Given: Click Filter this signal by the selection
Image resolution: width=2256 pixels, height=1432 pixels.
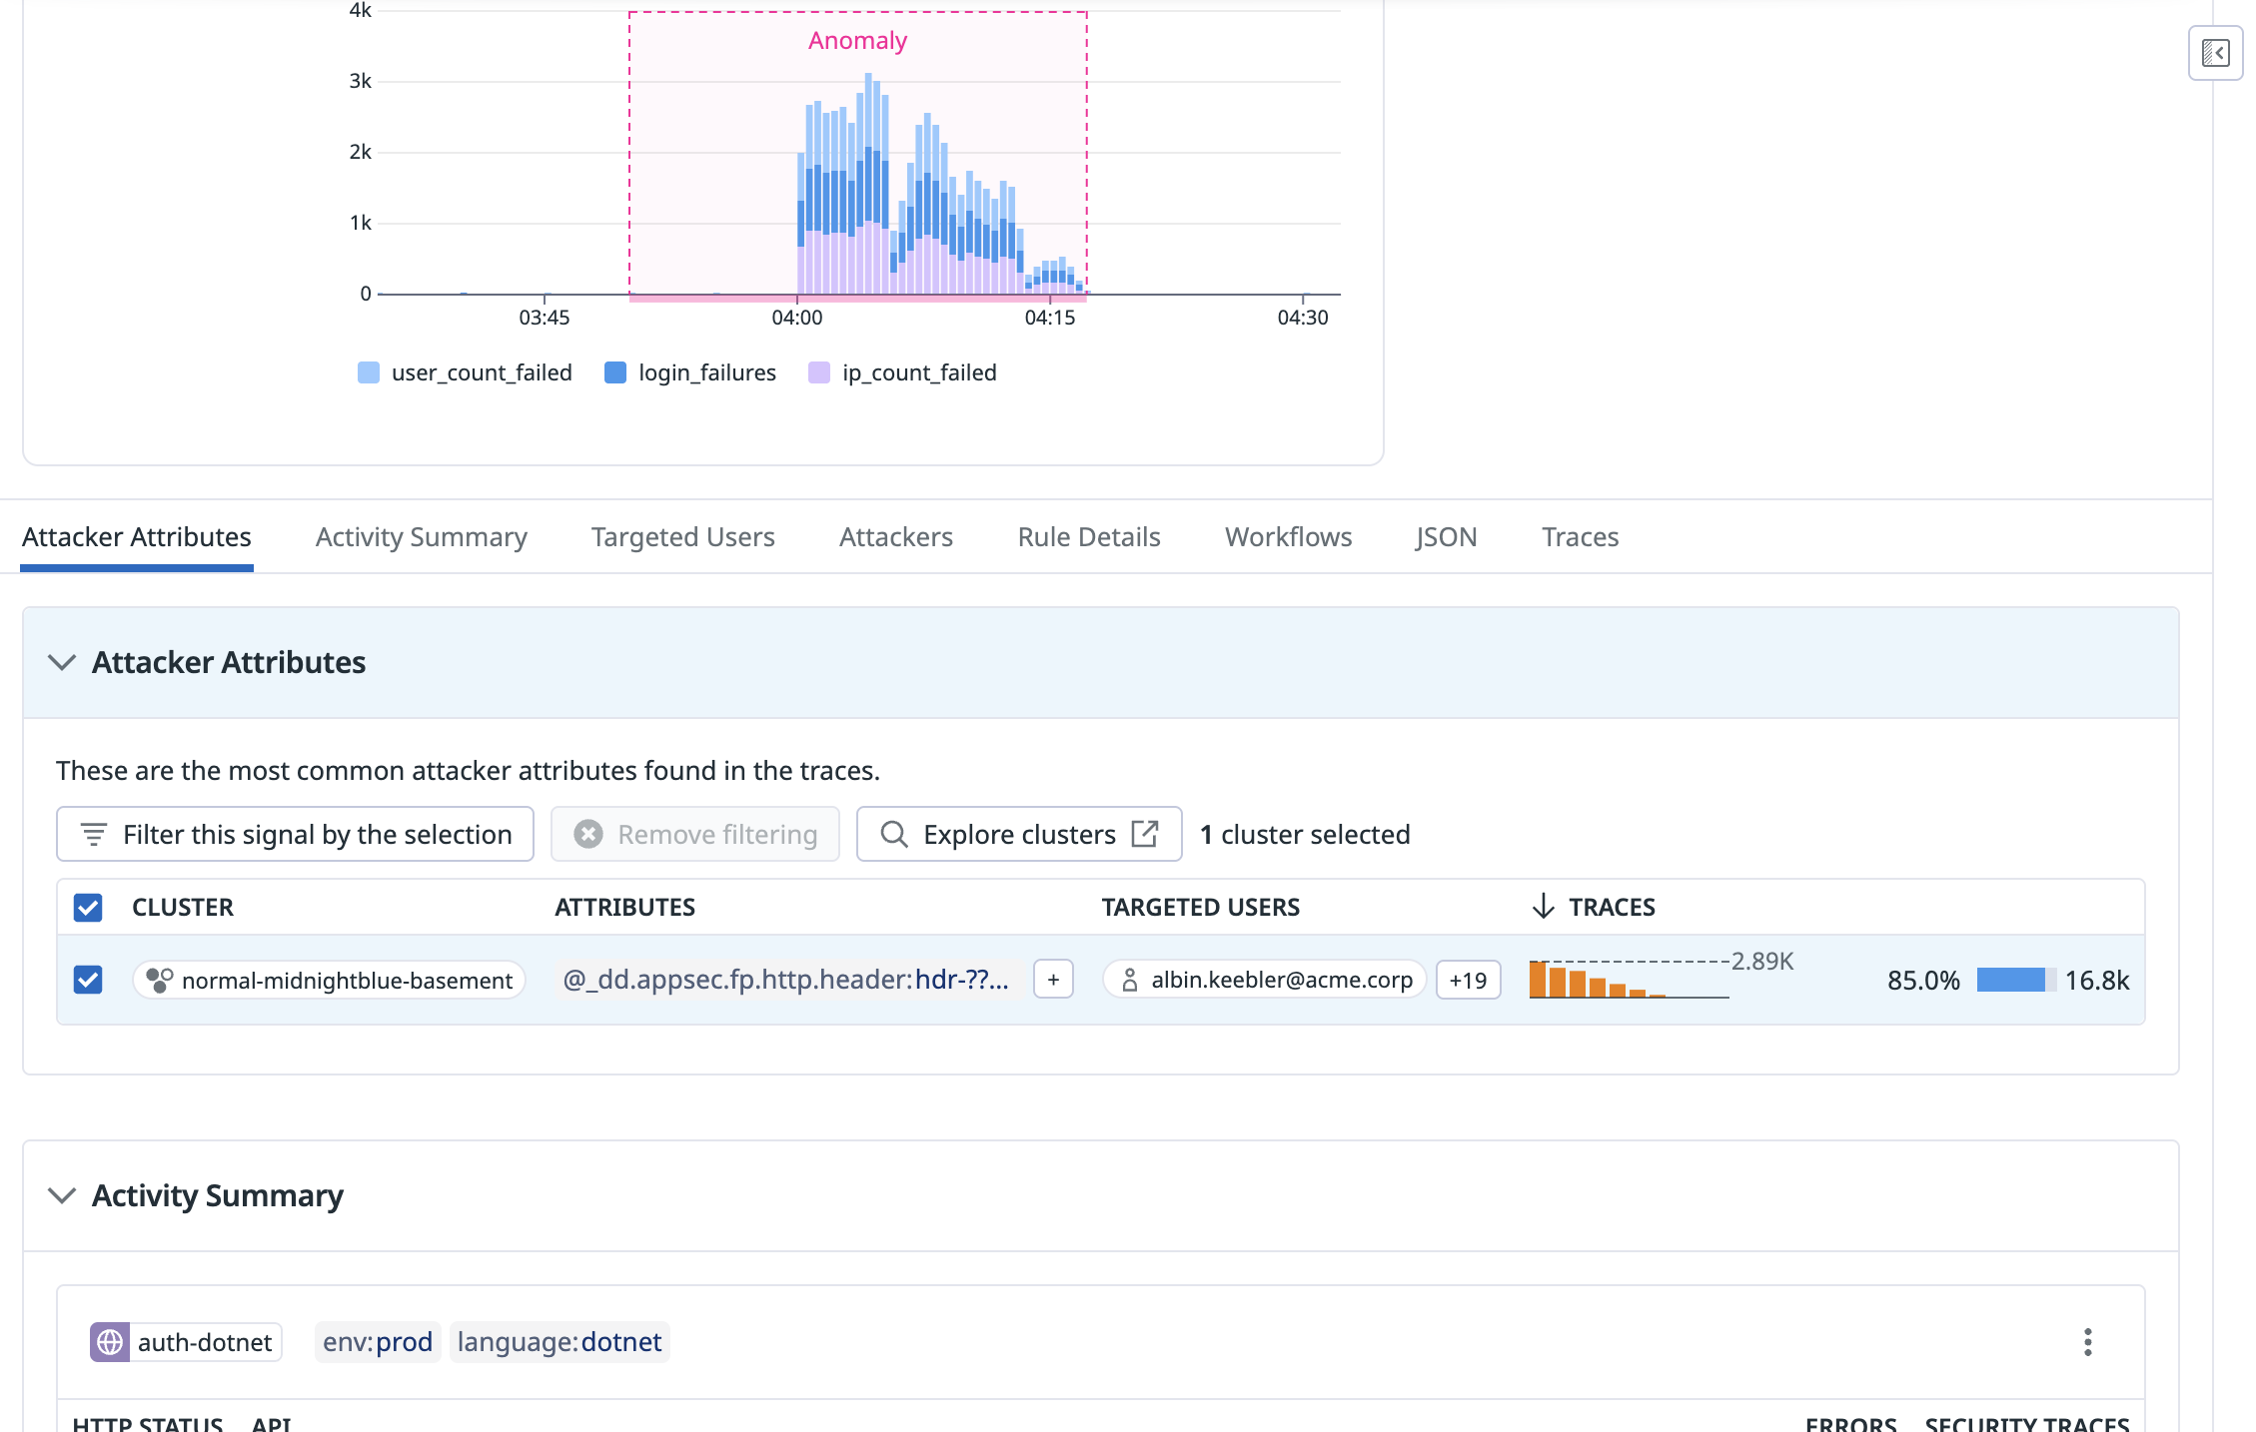Looking at the screenshot, I should pos(296,834).
